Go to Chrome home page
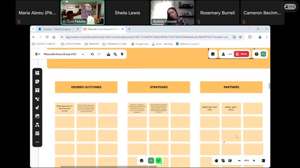The width and height of the screenshot is (300, 168). click(x=54, y=37)
